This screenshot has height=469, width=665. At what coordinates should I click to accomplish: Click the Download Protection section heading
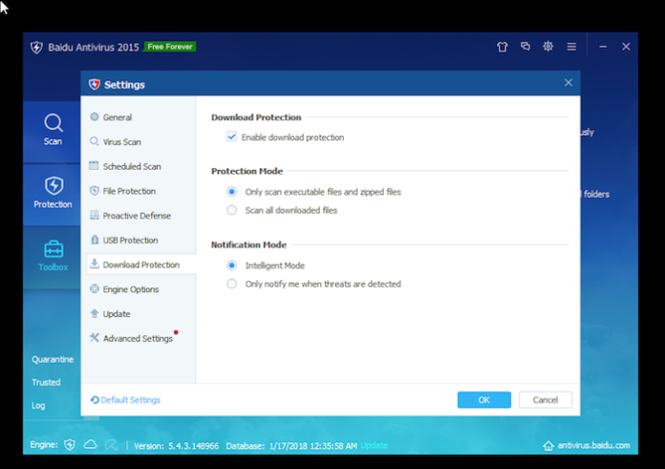pos(256,117)
